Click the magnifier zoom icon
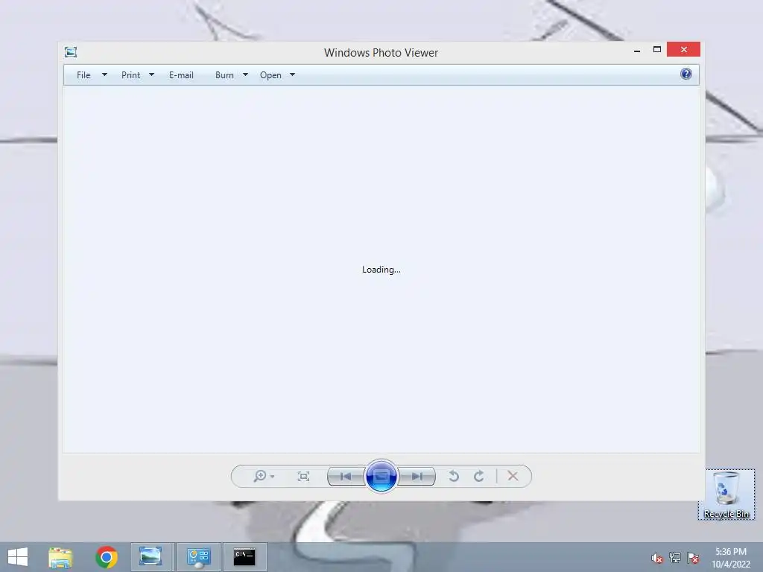This screenshot has width=763, height=572. [260, 476]
